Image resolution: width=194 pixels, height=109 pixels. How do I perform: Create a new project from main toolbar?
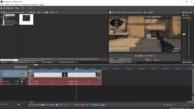click(2, 8)
